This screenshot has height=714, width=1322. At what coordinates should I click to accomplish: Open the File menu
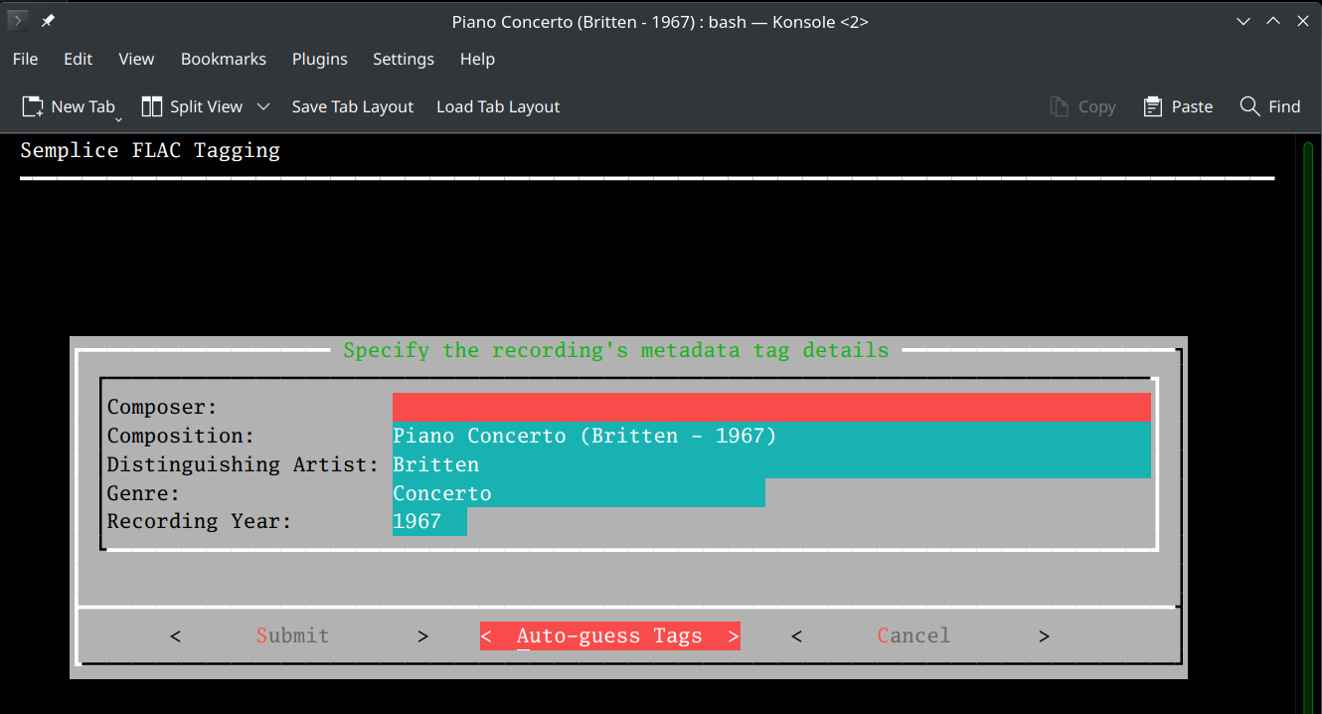tap(25, 59)
